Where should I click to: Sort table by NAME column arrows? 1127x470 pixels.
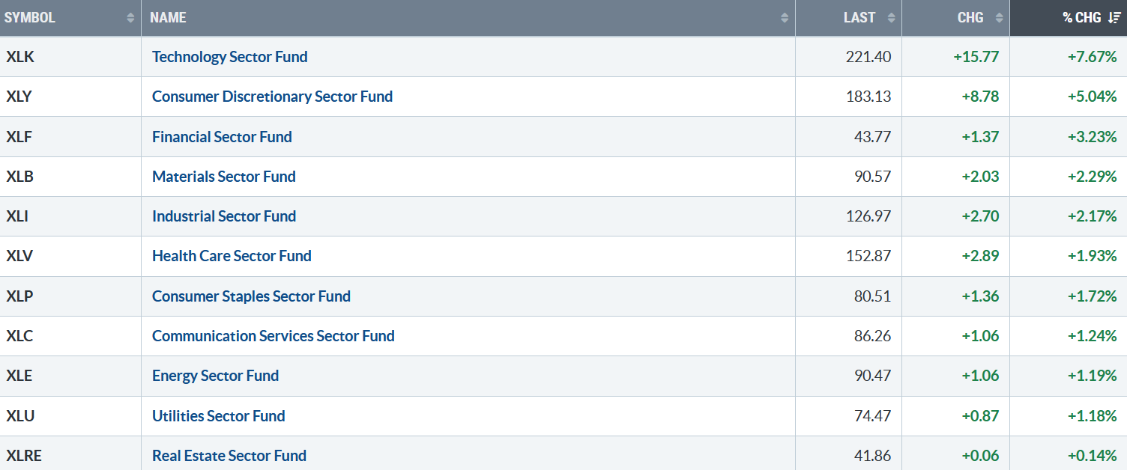click(x=785, y=18)
